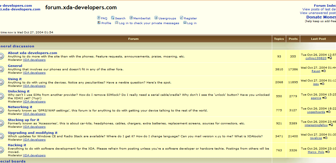Open the Register link
The image size is (336, 163).
(190, 18)
